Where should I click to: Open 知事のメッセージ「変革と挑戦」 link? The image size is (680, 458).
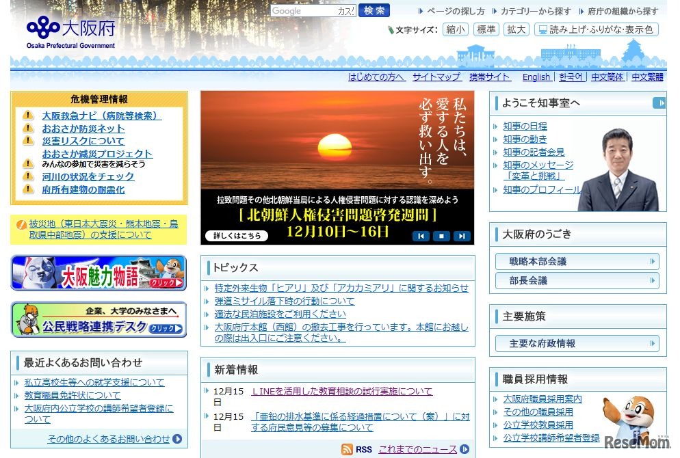(x=538, y=170)
